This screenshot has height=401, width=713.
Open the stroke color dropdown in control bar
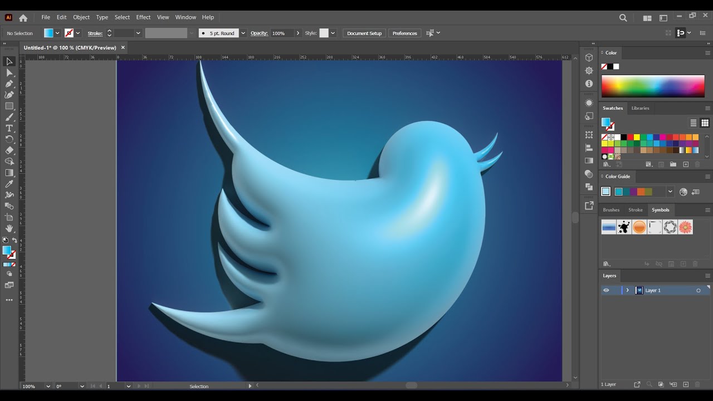pyautogui.click(x=77, y=33)
